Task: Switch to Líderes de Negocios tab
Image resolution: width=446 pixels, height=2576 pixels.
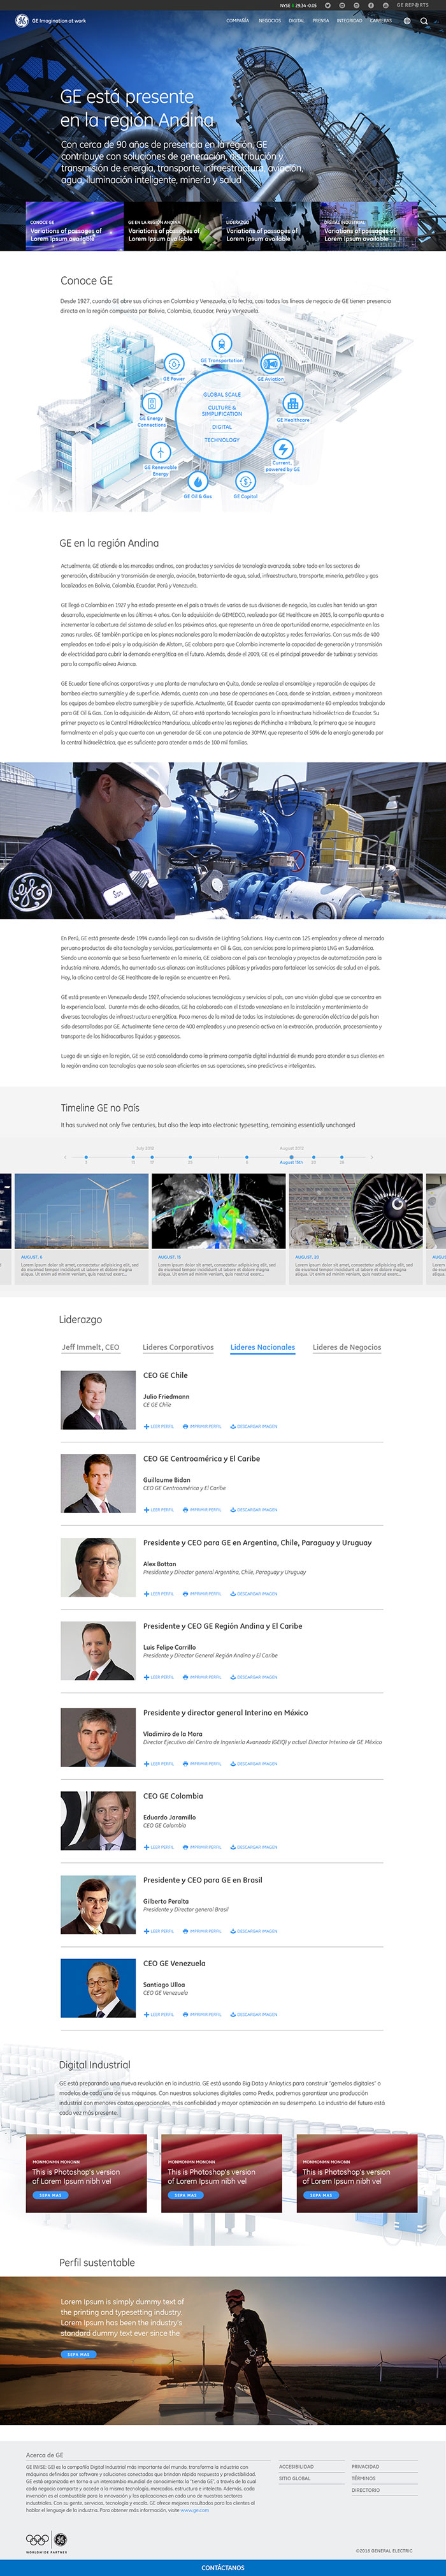Action: tap(347, 1347)
